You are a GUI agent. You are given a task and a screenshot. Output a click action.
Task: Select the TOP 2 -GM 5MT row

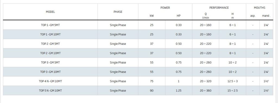pyautogui.click(x=138, y=44)
